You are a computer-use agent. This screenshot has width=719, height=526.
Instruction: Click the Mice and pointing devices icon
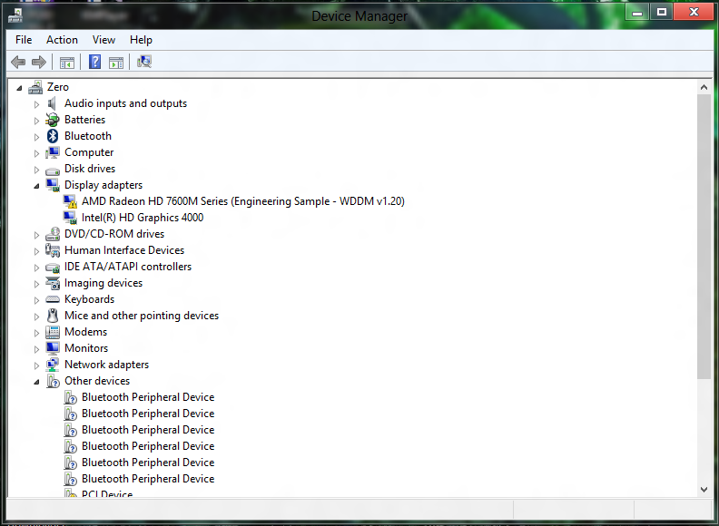(x=53, y=316)
